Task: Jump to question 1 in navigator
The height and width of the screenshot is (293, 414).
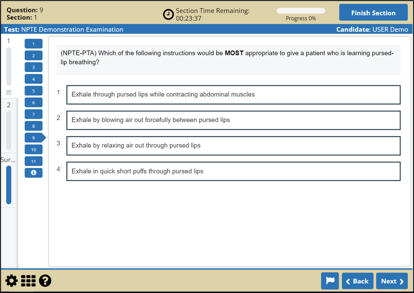Action: point(33,44)
